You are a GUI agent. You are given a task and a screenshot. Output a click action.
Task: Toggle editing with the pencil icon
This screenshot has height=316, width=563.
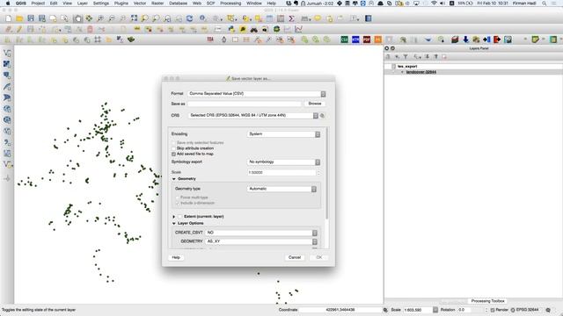point(19,29)
